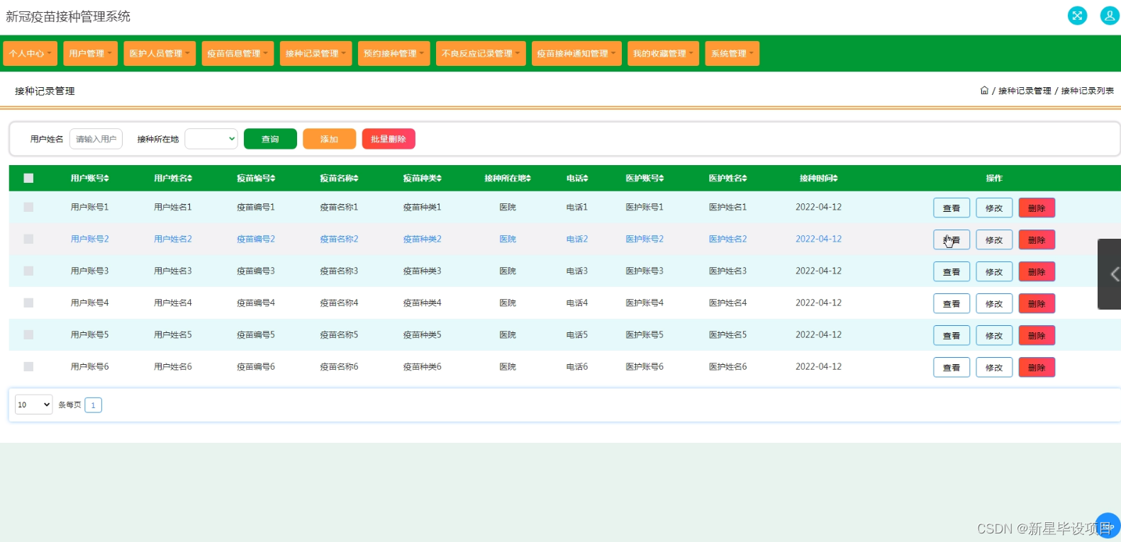Open the 医护人员管理 menu
The width and height of the screenshot is (1121, 542).
coord(159,53)
